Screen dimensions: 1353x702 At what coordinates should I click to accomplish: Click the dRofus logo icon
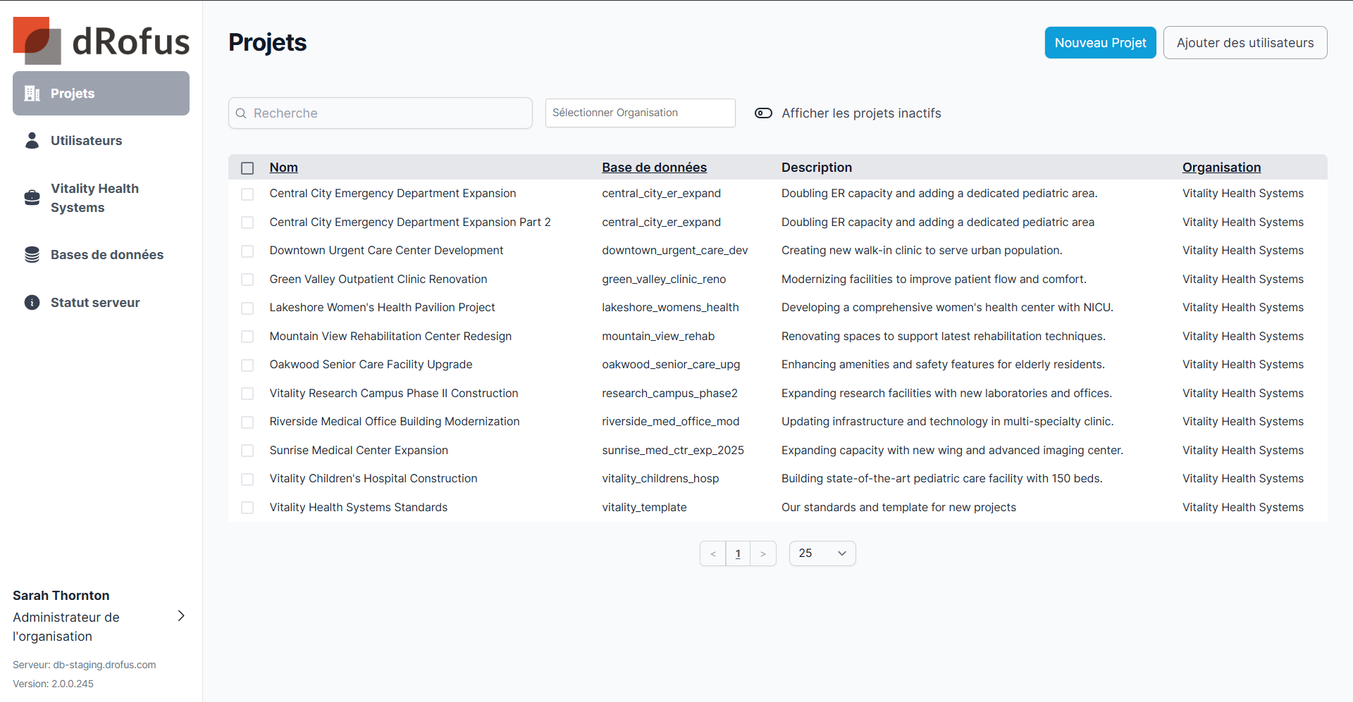tap(37, 41)
